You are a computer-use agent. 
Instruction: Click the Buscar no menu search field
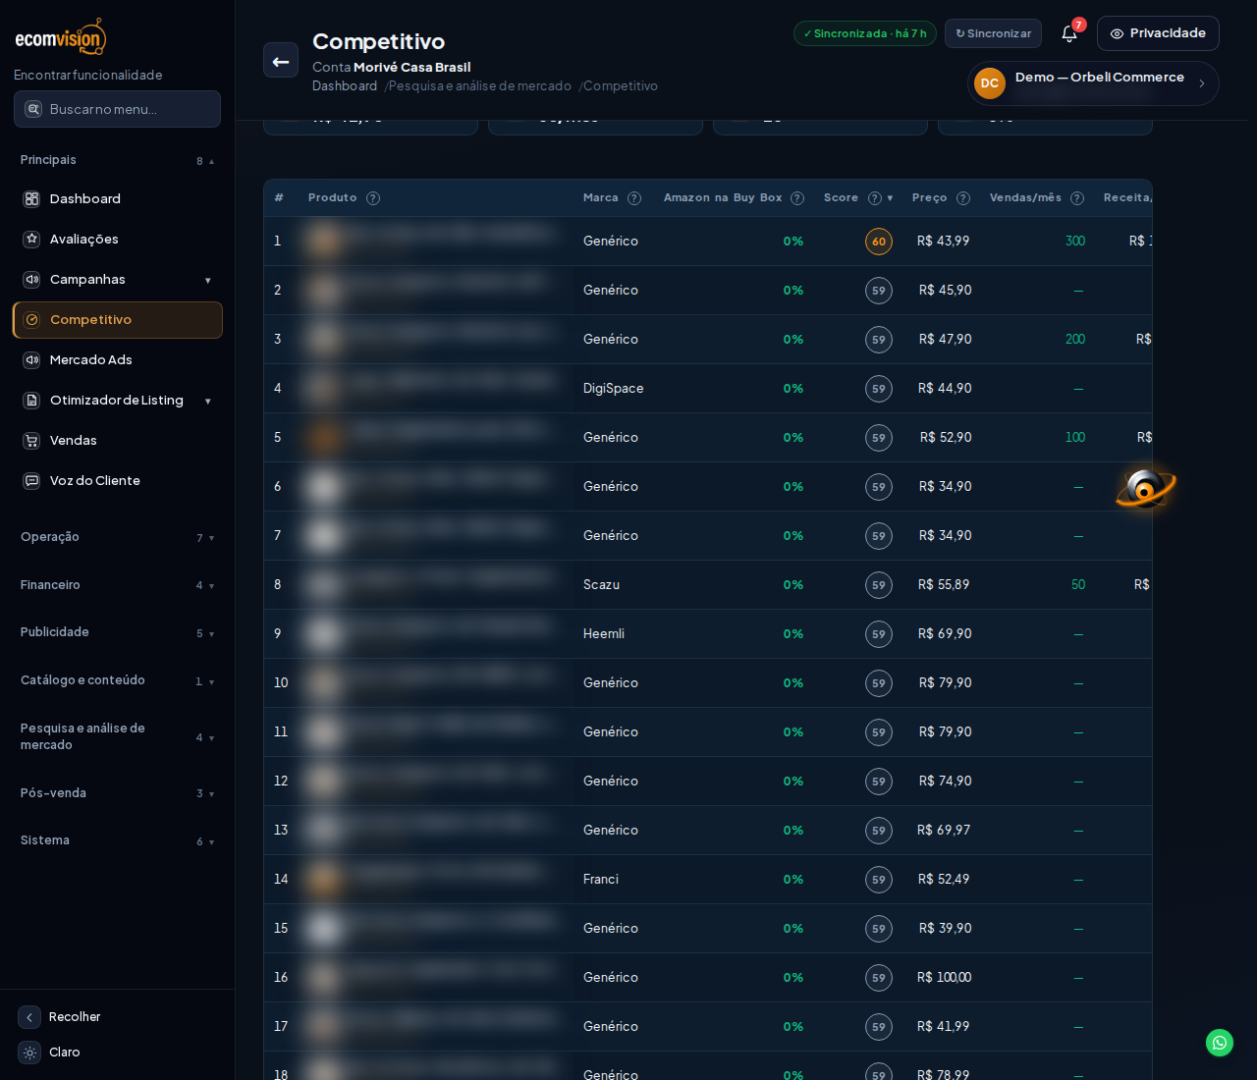point(117,109)
